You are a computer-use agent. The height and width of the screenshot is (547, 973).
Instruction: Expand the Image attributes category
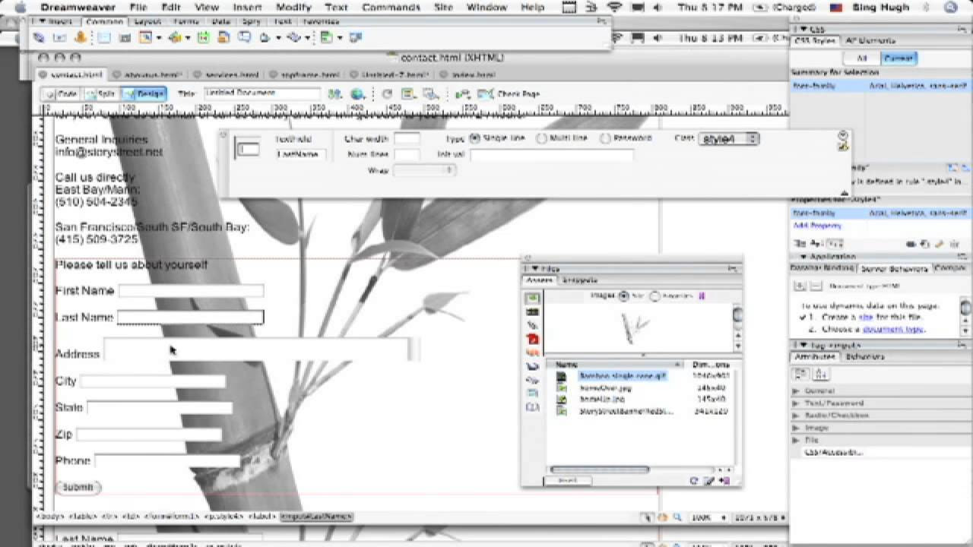tap(796, 428)
